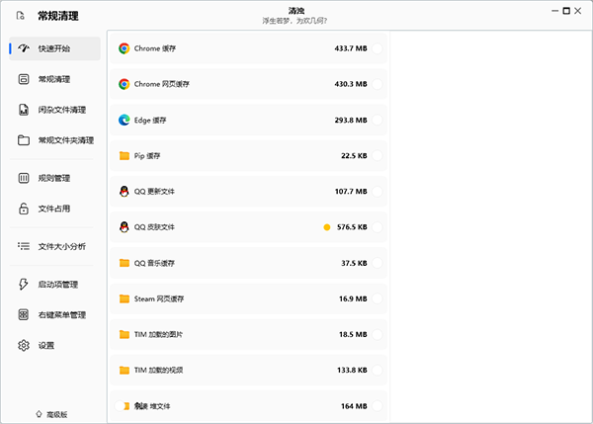Open 文件大小分析 from the sidebar
The width and height of the screenshot is (593, 424).
click(x=54, y=247)
